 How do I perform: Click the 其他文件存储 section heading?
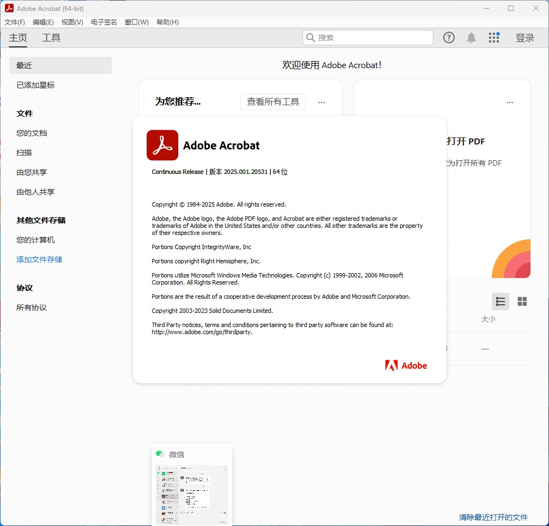pos(41,220)
